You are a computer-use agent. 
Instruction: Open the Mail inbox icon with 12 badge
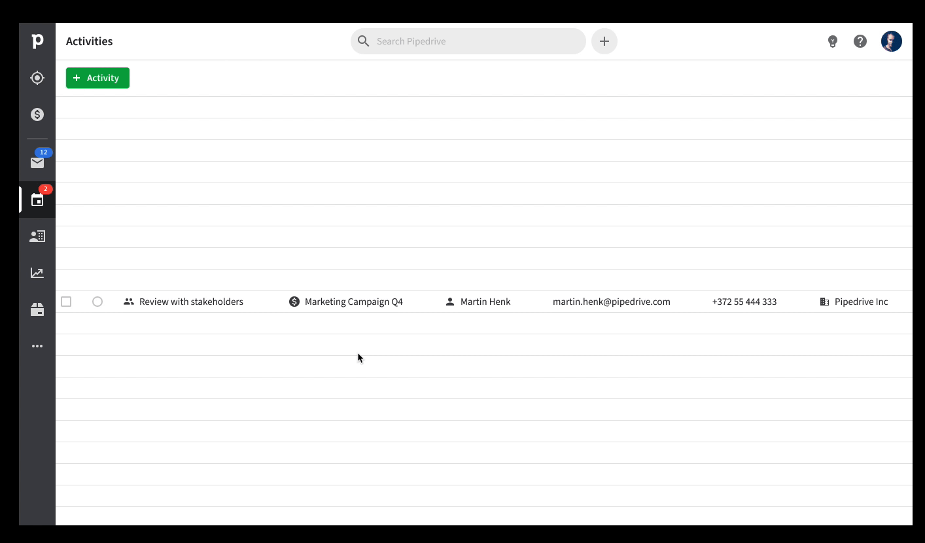[37, 162]
